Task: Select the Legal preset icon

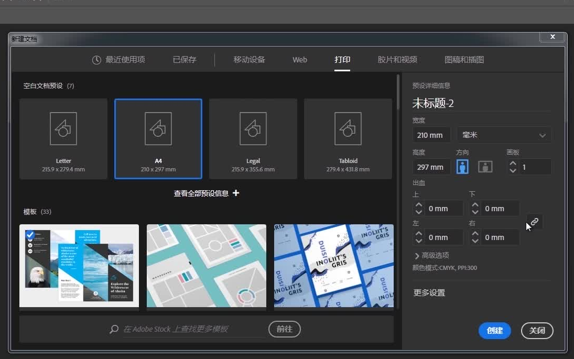Action: click(x=253, y=128)
